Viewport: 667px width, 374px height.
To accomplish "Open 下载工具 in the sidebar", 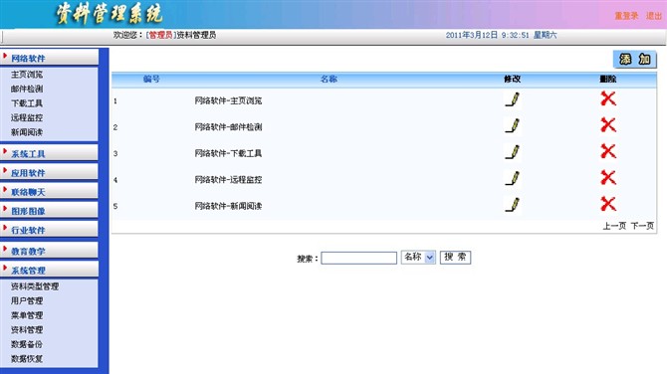I will coord(27,103).
